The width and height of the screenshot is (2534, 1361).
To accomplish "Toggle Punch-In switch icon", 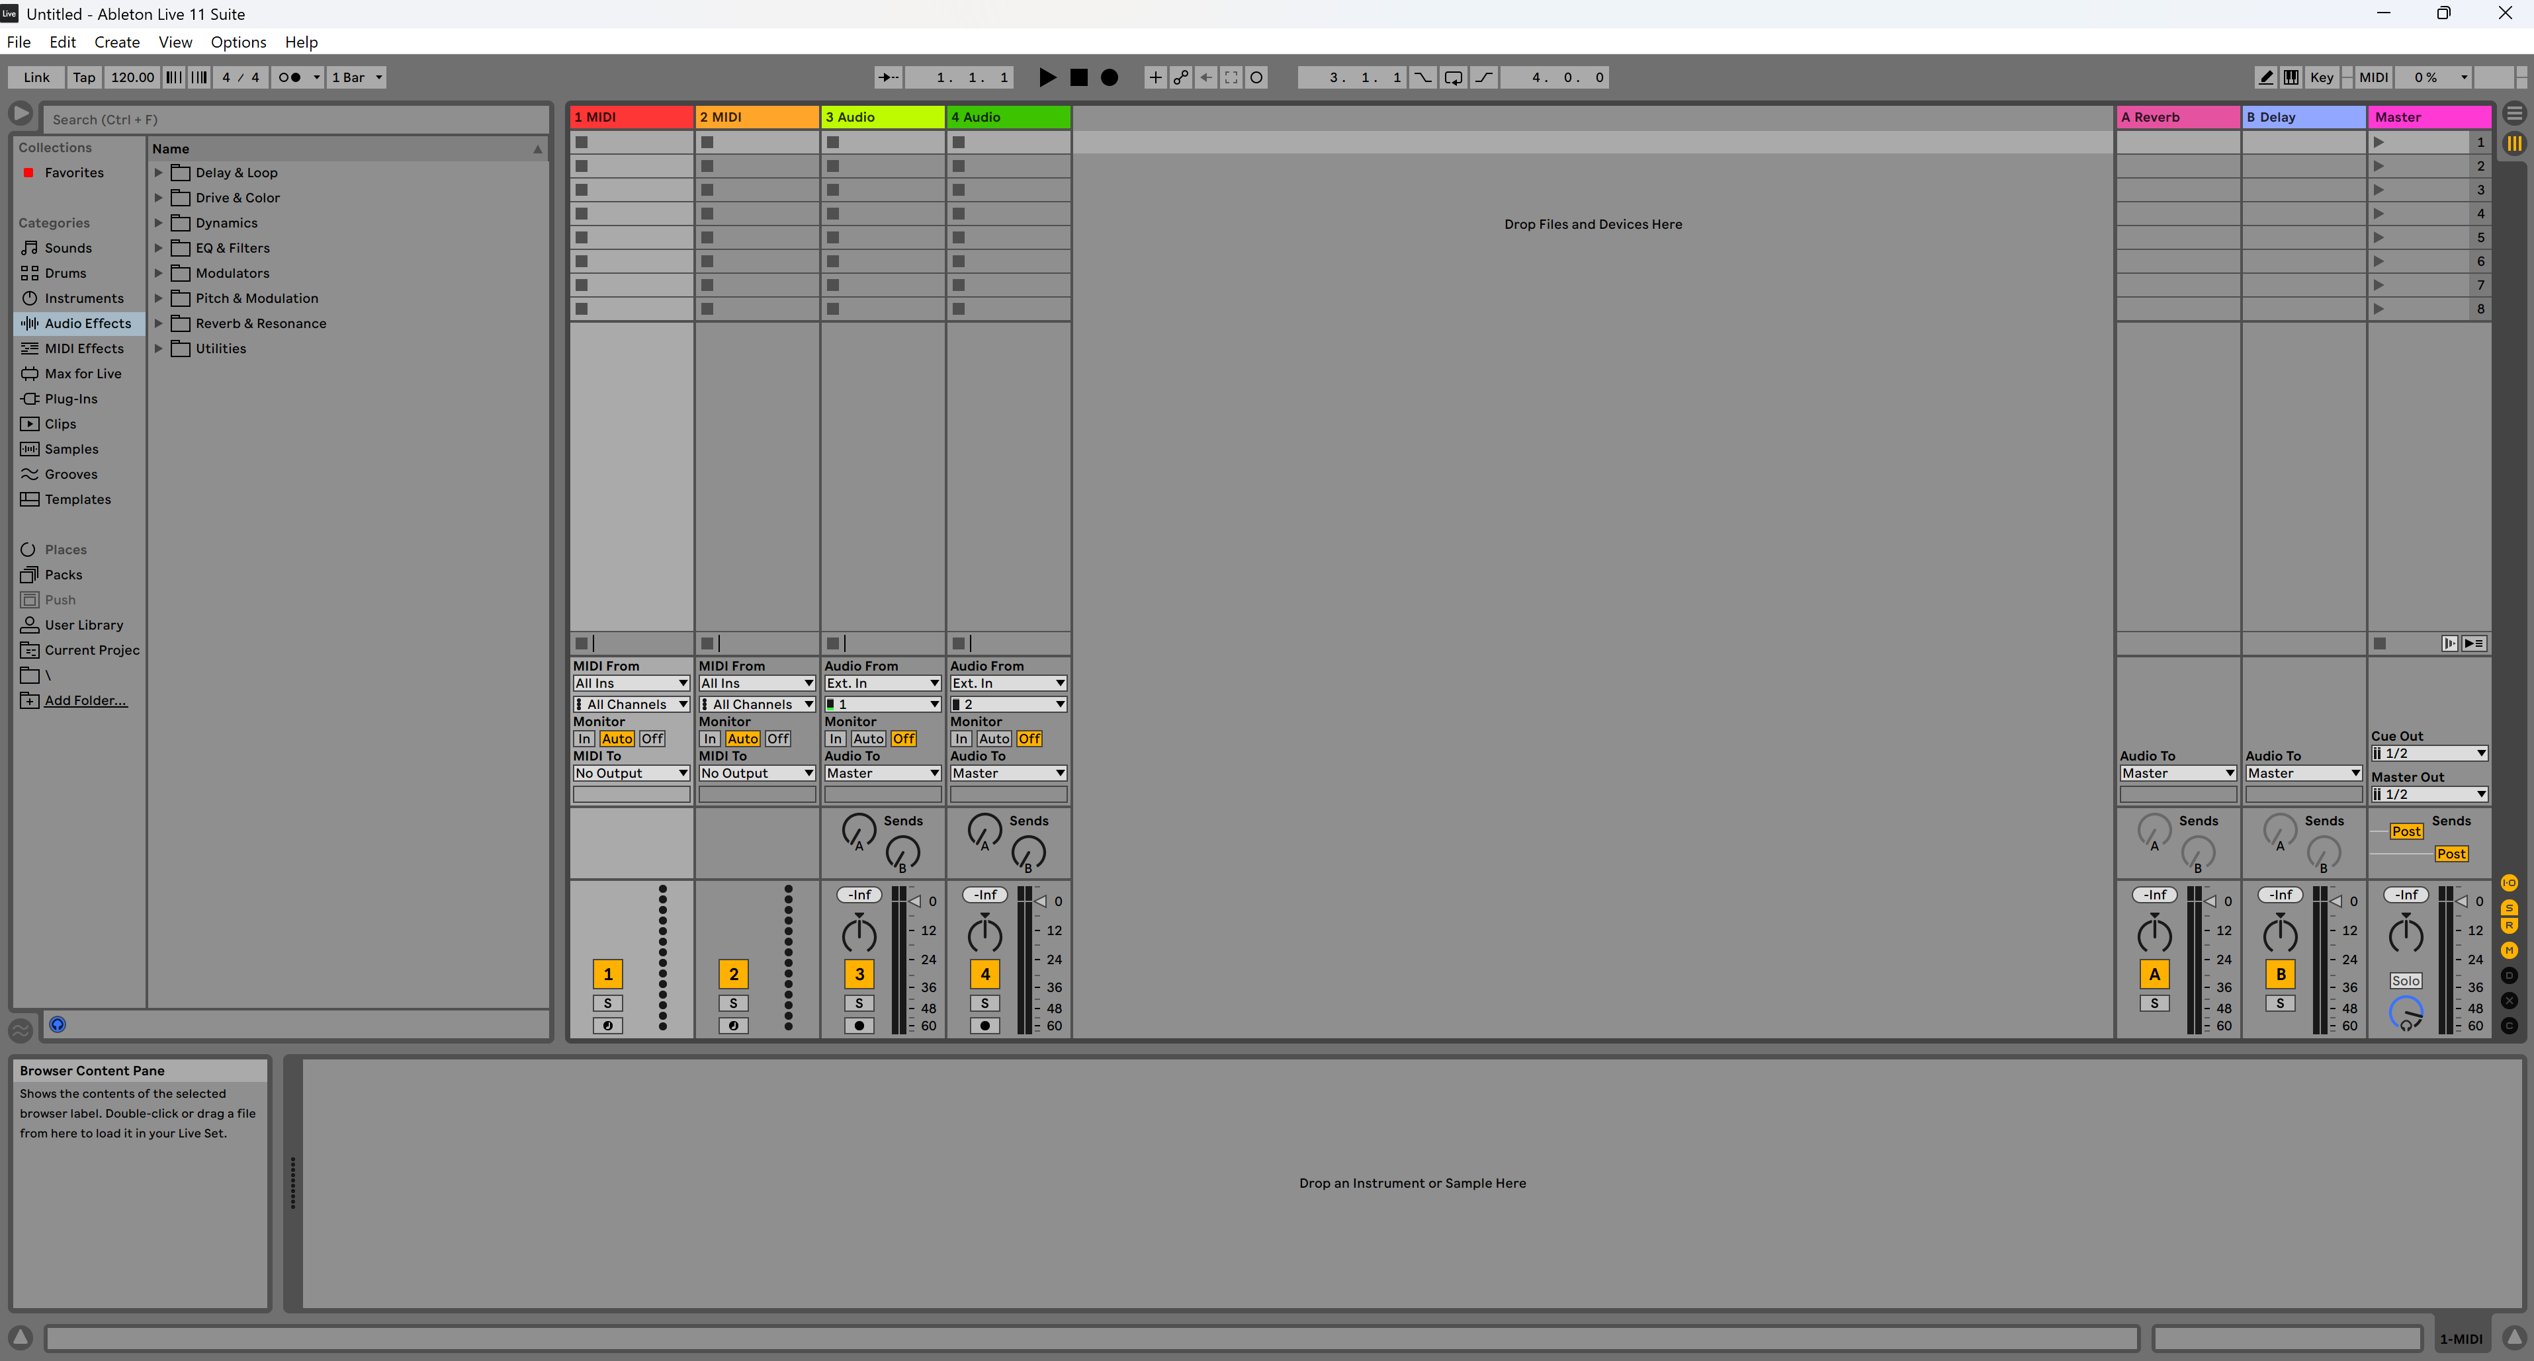I will pyautogui.click(x=1422, y=77).
